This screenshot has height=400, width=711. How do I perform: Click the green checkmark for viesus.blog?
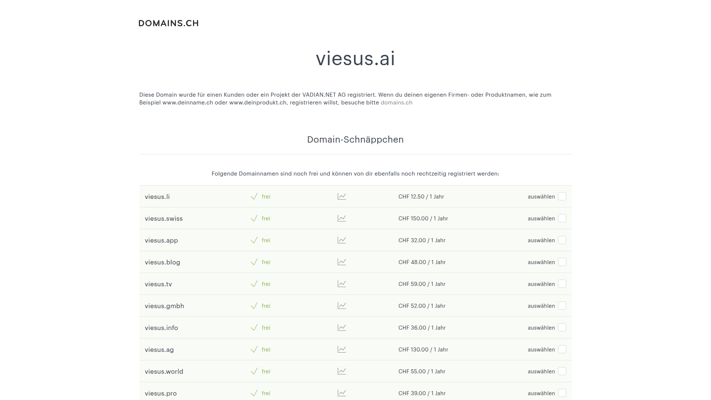(254, 262)
